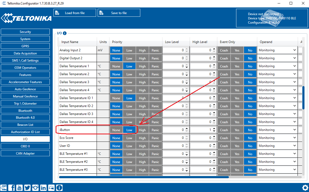Click the Save to file button

(119, 13)
